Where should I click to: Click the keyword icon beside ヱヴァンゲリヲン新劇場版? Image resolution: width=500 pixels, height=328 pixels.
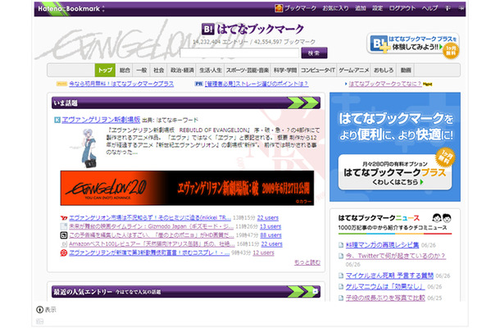click(57, 120)
